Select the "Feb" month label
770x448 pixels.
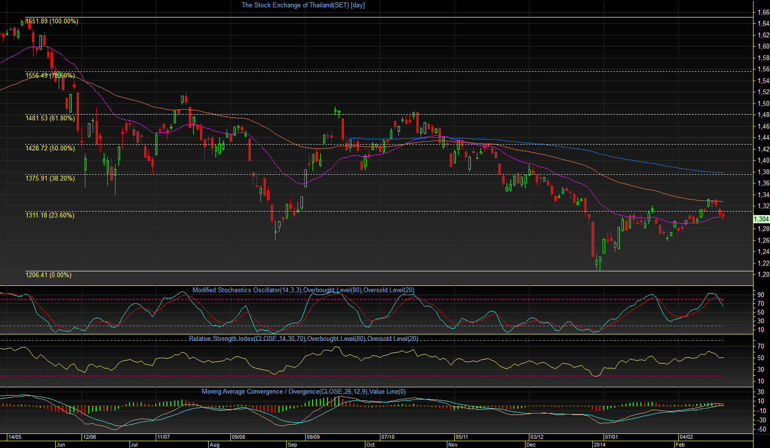coord(680,445)
